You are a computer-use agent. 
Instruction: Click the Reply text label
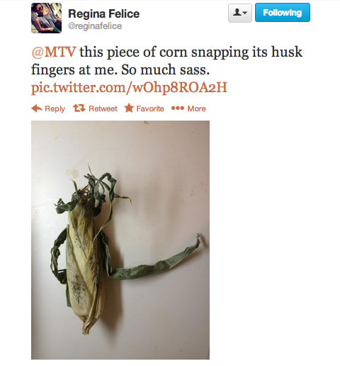tap(55, 109)
